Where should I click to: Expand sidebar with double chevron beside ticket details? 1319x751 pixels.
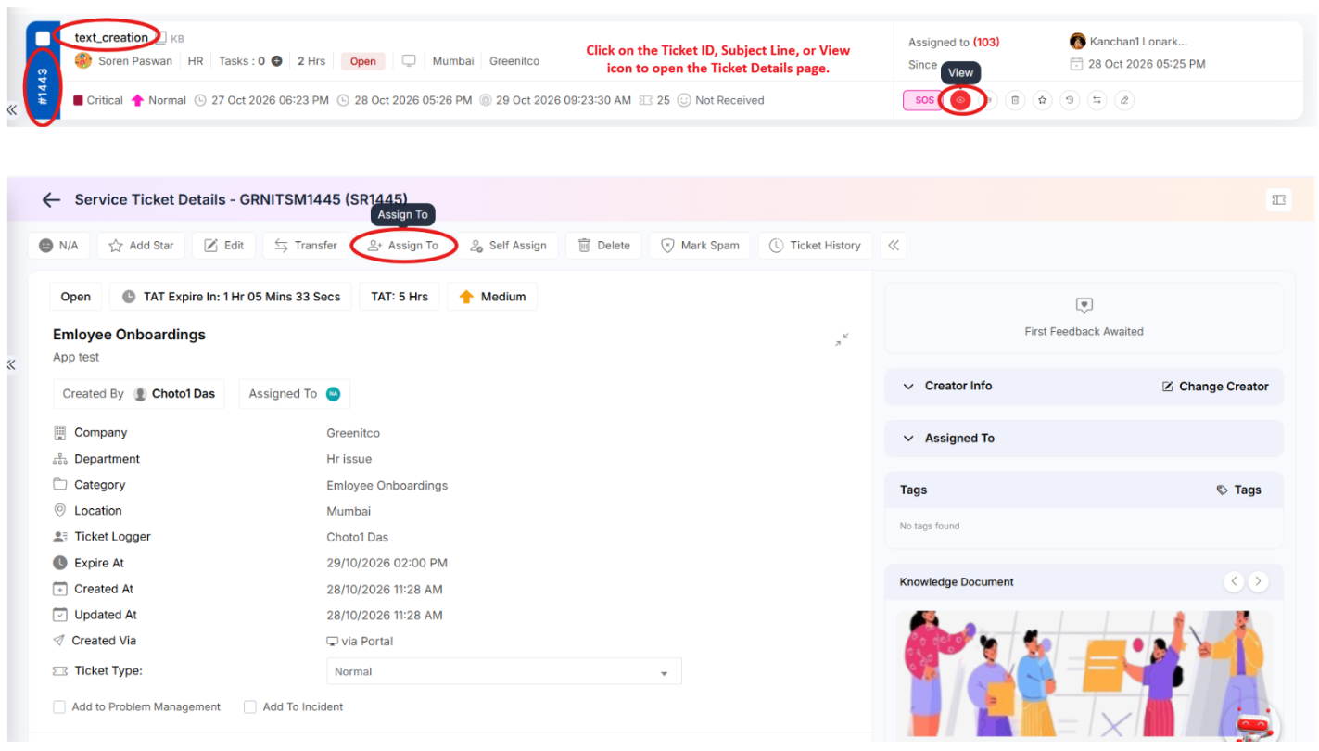pyautogui.click(x=11, y=364)
